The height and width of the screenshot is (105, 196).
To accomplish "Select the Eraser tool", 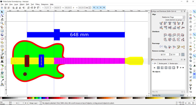I will (x=2, y=69).
